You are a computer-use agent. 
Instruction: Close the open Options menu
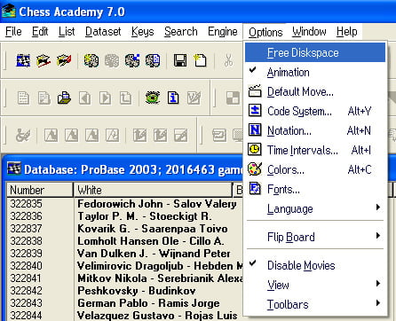(x=265, y=32)
